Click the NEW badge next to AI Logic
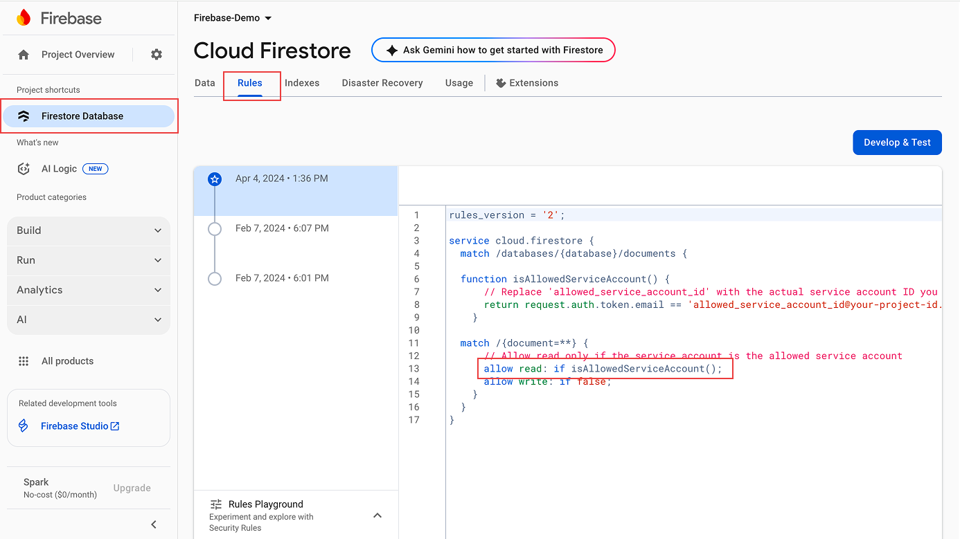The height and width of the screenshot is (539, 960). pyautogui.click(x=96, y=169)
